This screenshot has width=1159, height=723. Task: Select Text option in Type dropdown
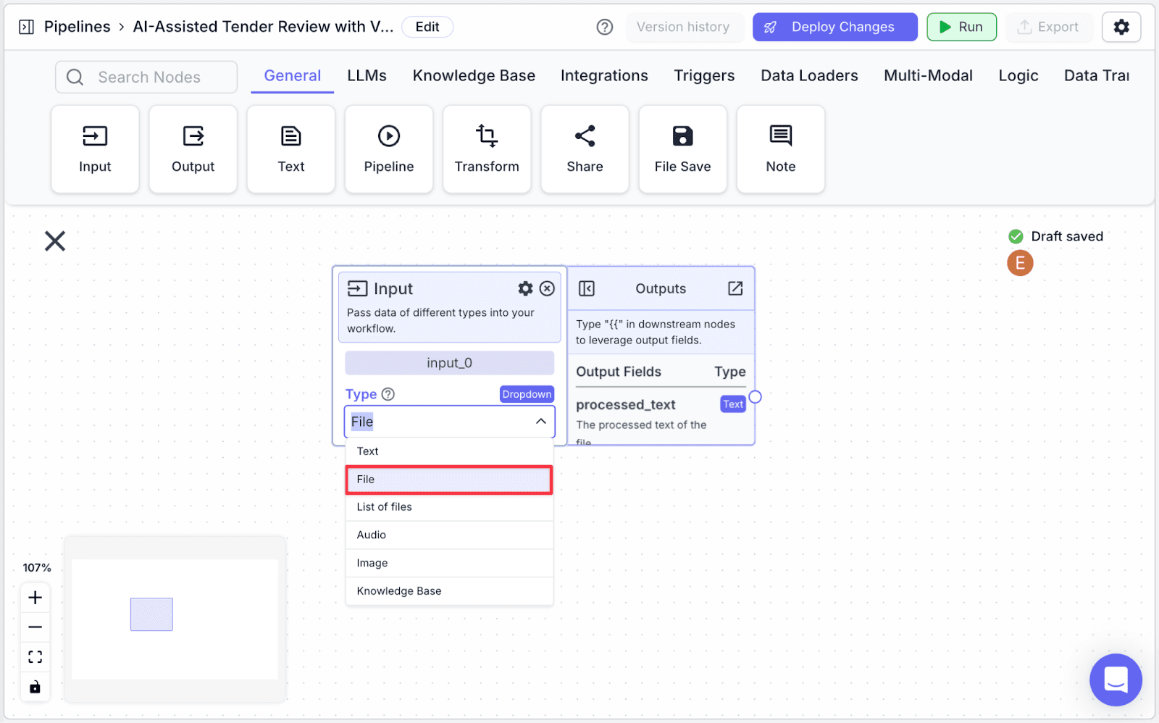tap(449, 451)
